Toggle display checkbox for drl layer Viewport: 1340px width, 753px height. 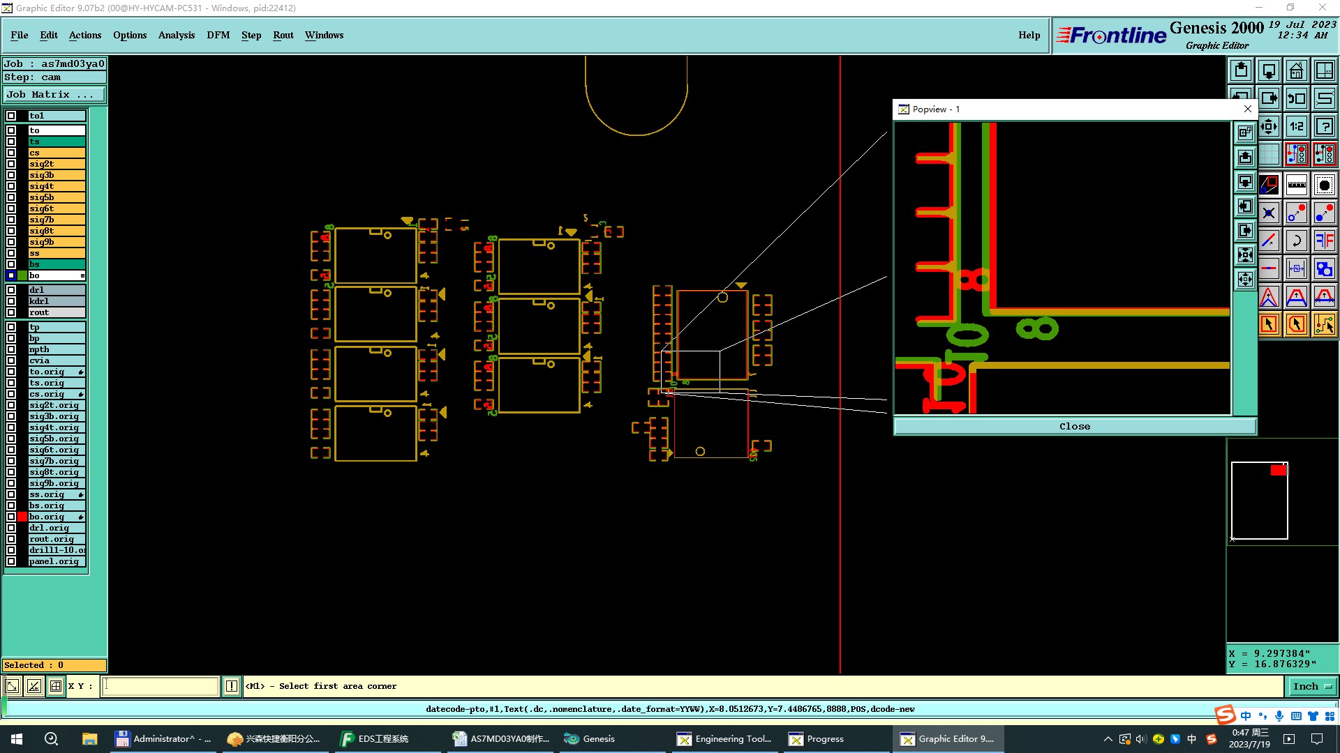tap(11, 290)
